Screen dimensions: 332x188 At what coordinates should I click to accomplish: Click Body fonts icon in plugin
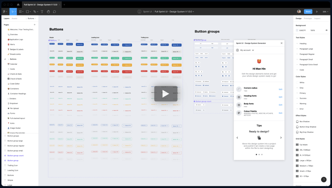tap(239, 105)
